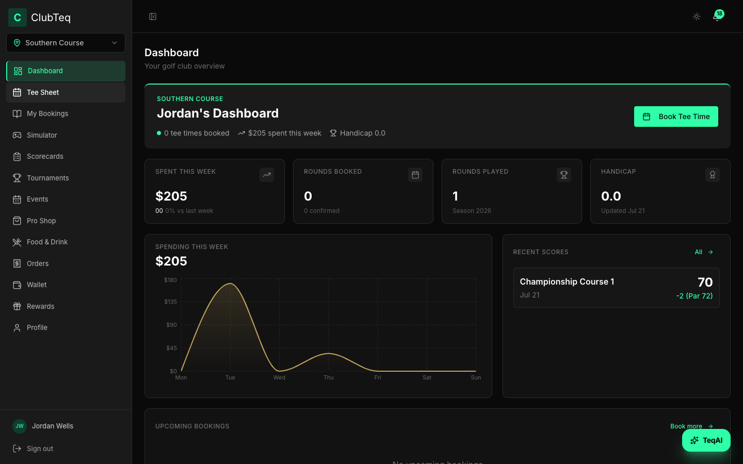Viewport: 743px width, 464px height.
Task: Click the award icon on Handicap card
Action: (713, 175)
